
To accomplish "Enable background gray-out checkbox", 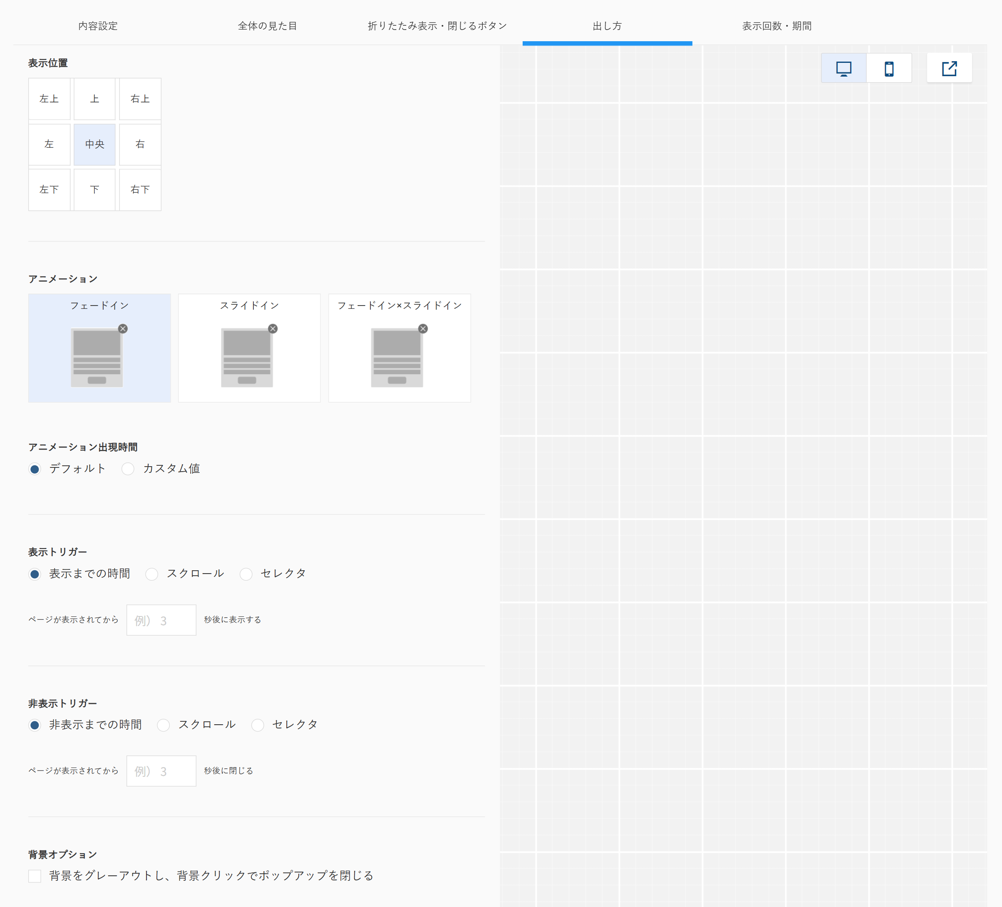I will pos(35,876).
